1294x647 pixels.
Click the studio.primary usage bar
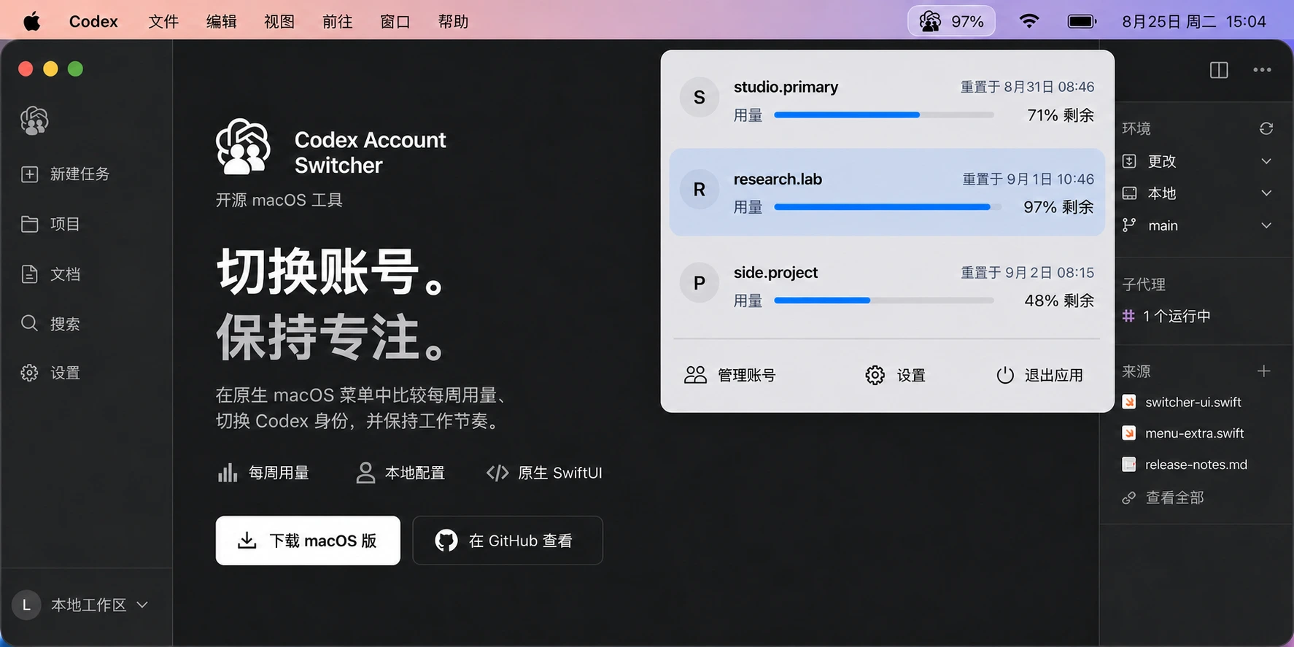pos(884,115)
